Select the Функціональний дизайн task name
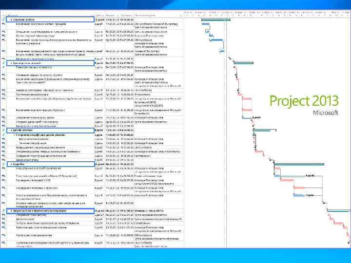The image size is (351, 263). coord(33,139)
